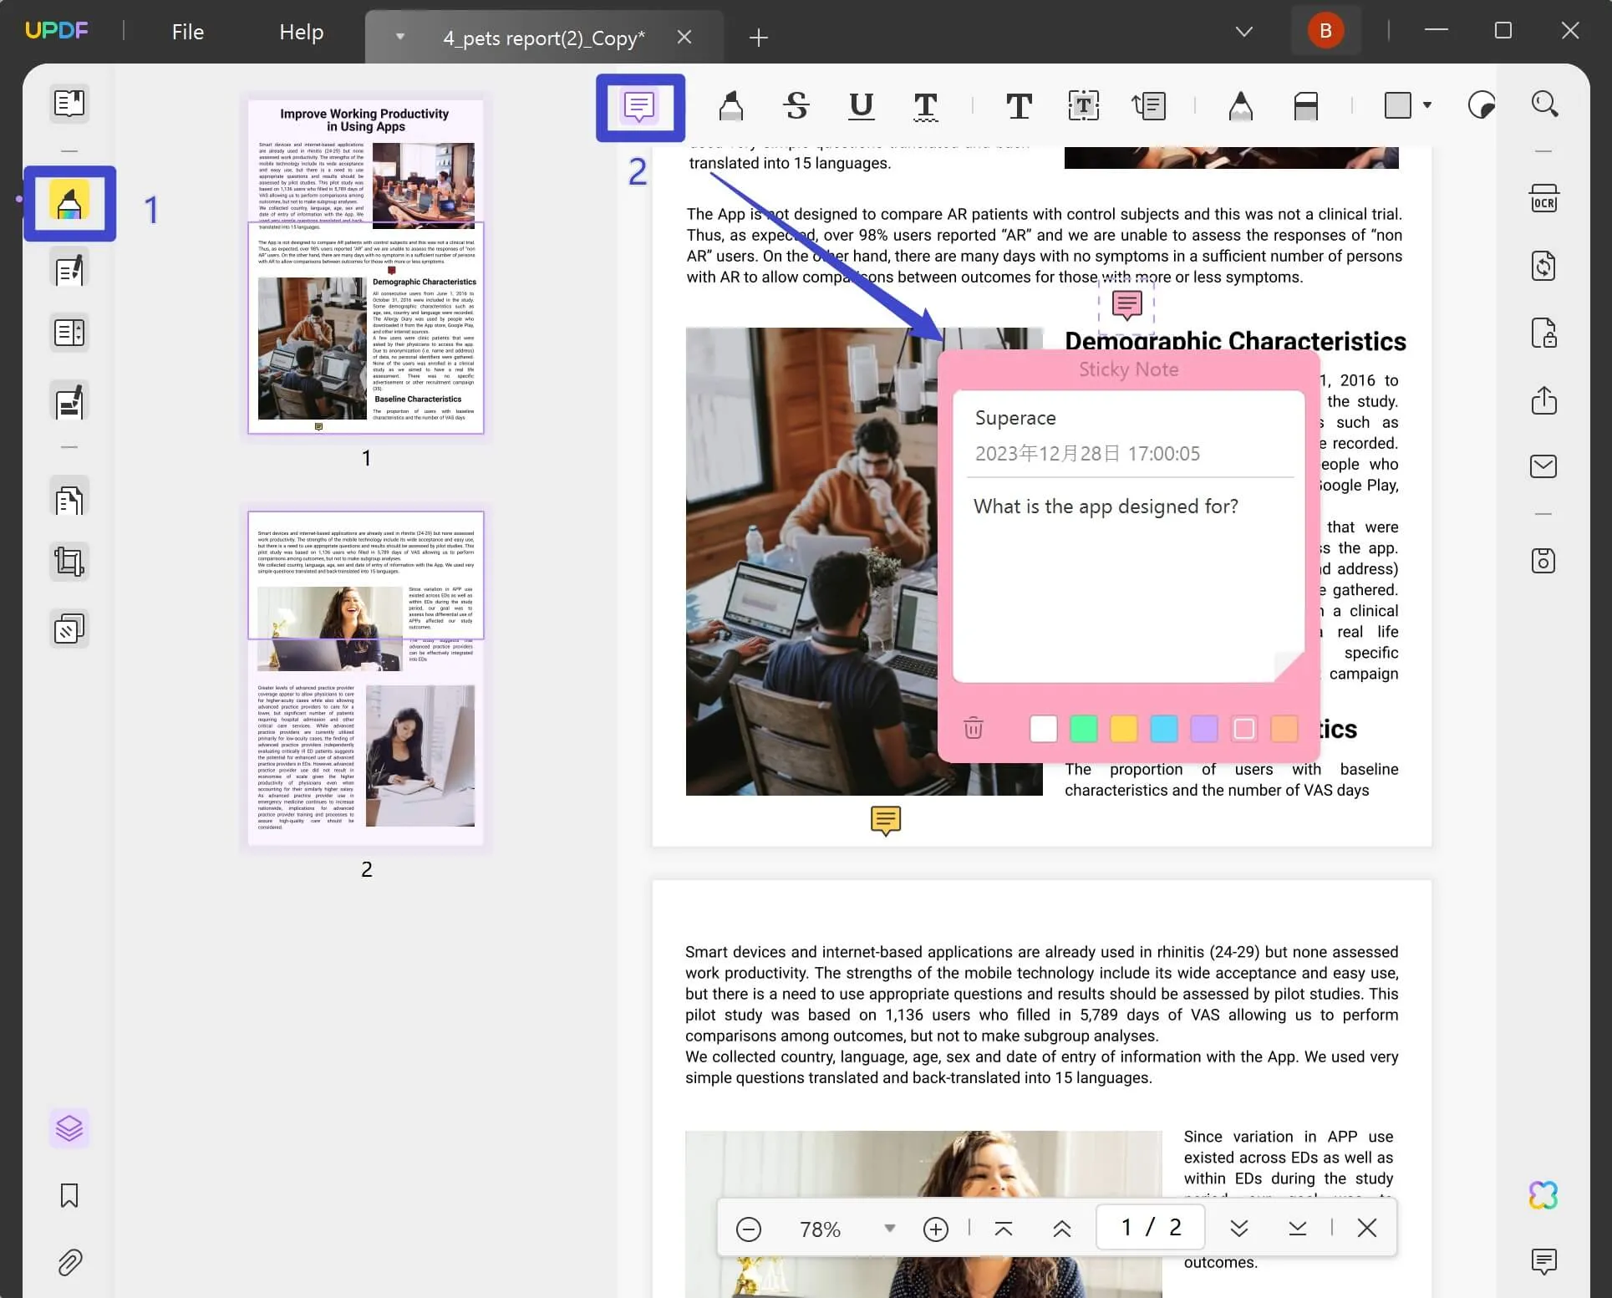Open the zoom level dropdown at 78%
Viewport: 1612px width, 1298px height.
point(890,1228)
